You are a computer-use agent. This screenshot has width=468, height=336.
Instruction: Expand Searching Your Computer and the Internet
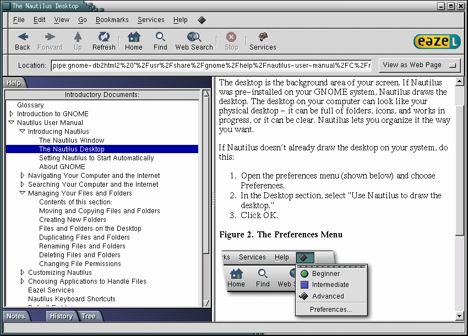tap(23, 185)
